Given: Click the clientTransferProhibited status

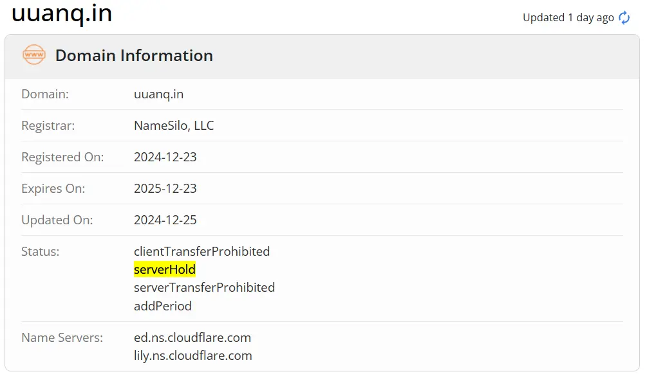Looking at the screenshot, I should [202, 251].
